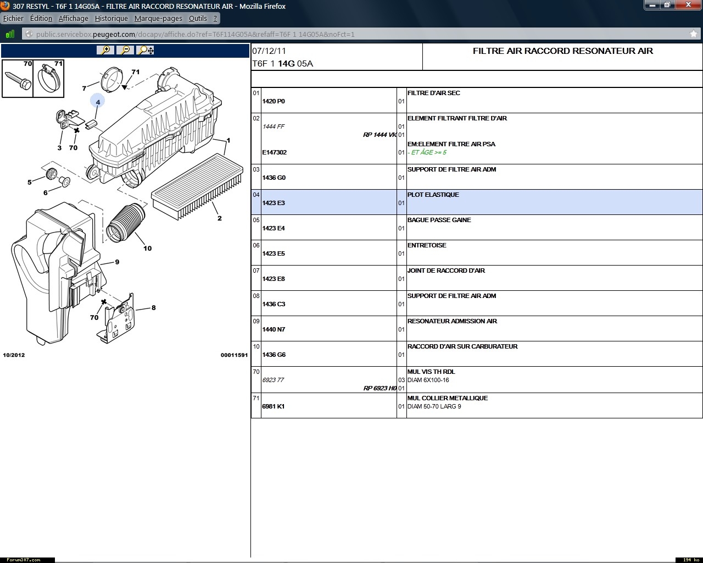Select the RESONATEUR ADMISSION AIR row
This screenshot has height=563, width=703.
[452, 321]
